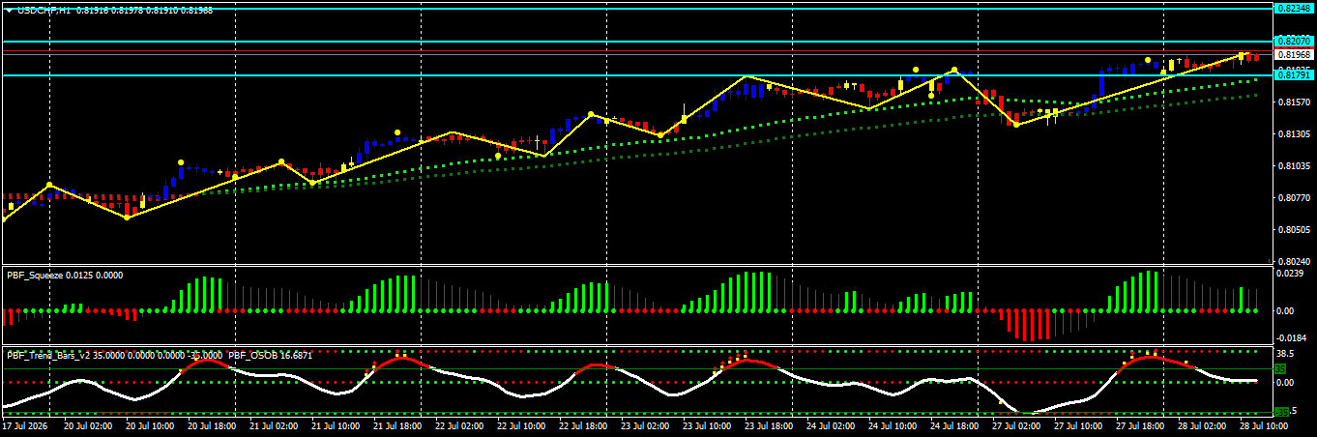This screenshot has height=437, width=1317.
Task: Select the USDCHF,H1 chart title text
Action: pos(44,10)
